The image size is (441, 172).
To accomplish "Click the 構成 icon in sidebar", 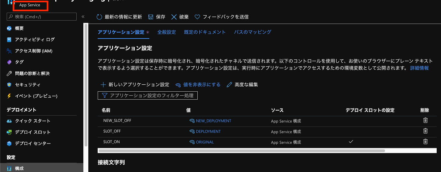I will (9, 168).
